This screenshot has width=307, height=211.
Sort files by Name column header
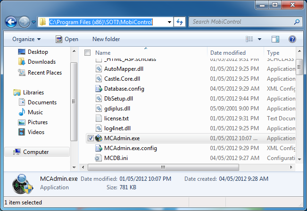coord(103,53)
